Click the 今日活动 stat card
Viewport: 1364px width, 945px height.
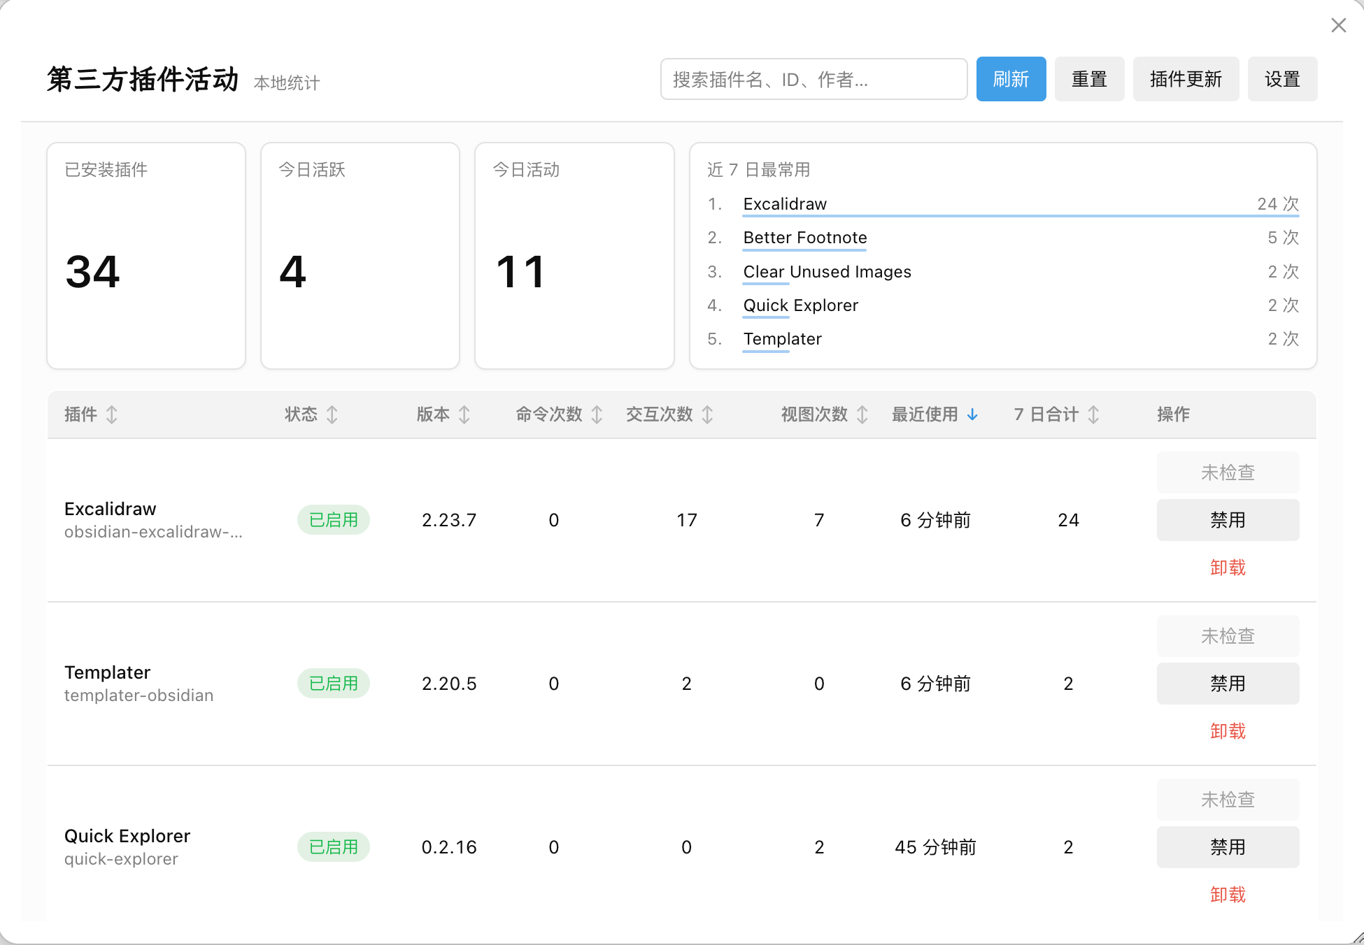[x=574, y=256]
